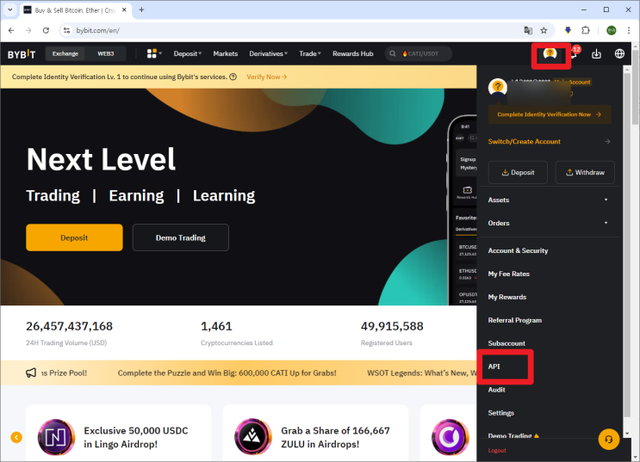Click the Demo Trading hero button

(180, 237)
